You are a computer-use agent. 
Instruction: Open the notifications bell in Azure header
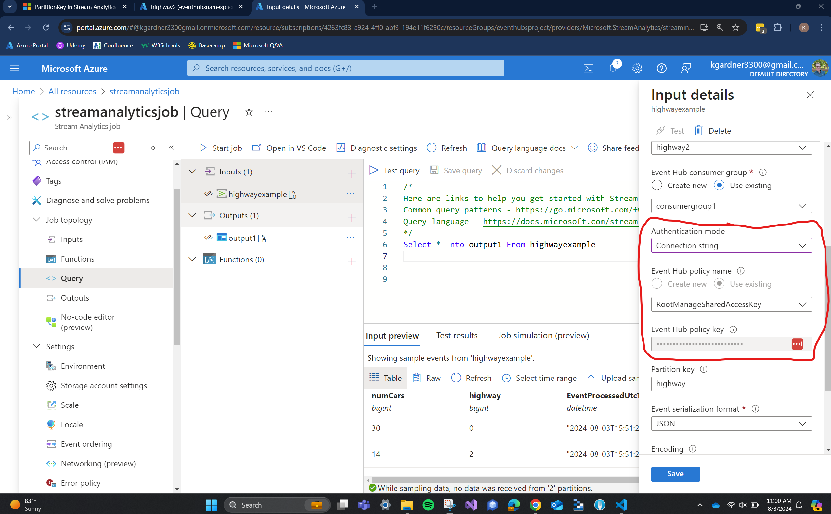pyautogui.click(x=613, y=68)
